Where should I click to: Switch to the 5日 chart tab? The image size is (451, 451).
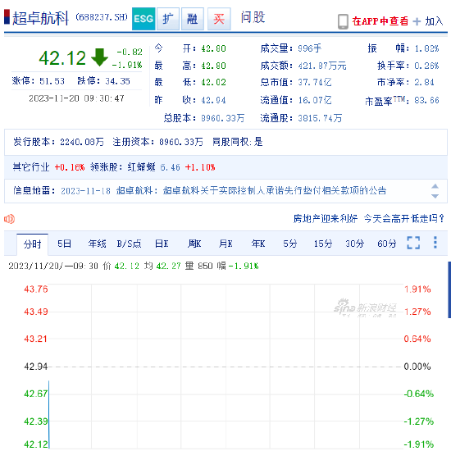64,244
